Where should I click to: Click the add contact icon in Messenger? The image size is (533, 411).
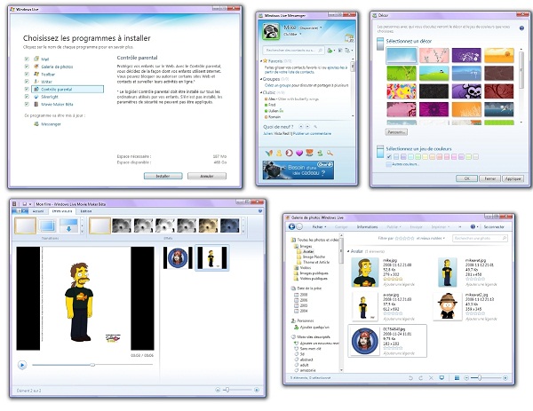330,51
